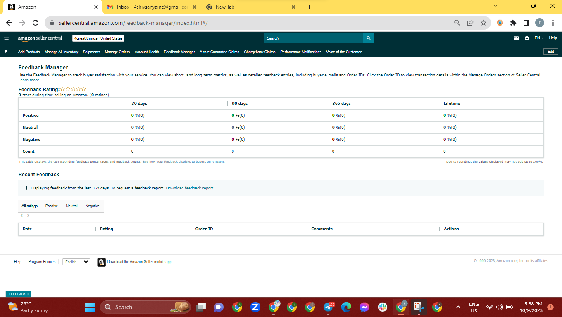The height and width of the screenshot is (317, 562).
Task: Switch to the Positive feedback tab
Action: (x=52, y=206)
